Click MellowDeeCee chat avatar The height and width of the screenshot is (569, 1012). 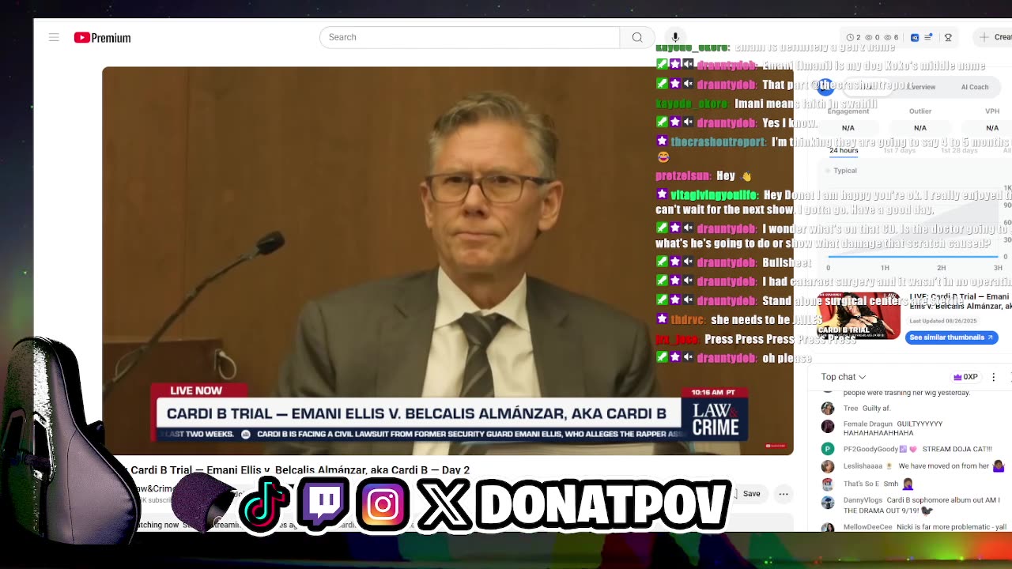click(828, 527)
